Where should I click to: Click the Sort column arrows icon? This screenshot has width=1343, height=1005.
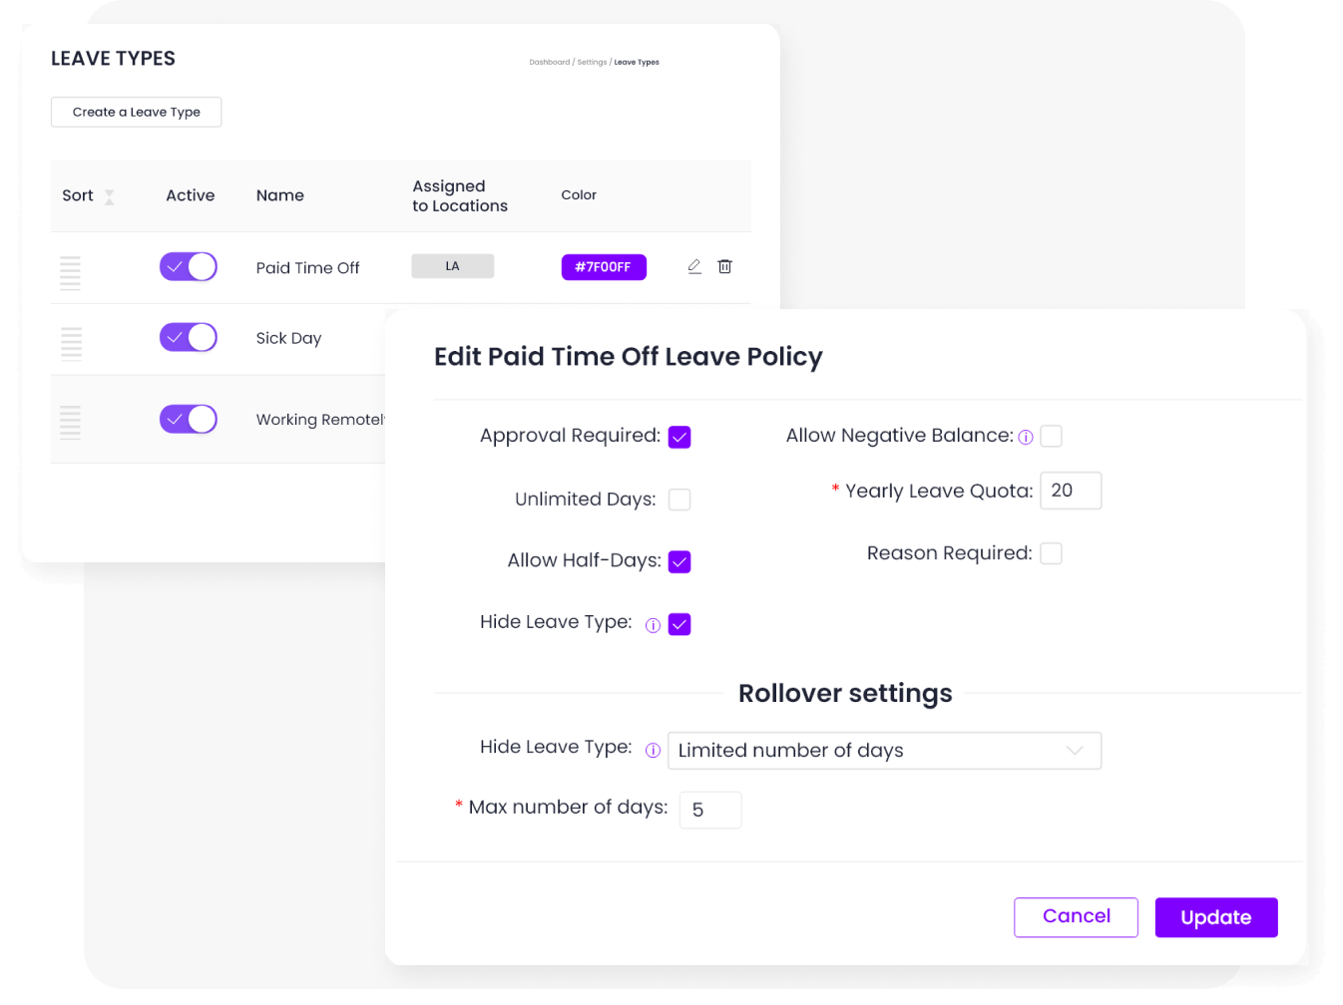click(110, 196)
